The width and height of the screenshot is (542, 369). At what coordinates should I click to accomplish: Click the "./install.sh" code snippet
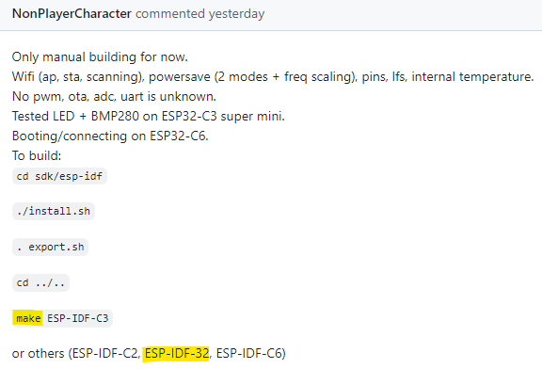coord(54,211)
